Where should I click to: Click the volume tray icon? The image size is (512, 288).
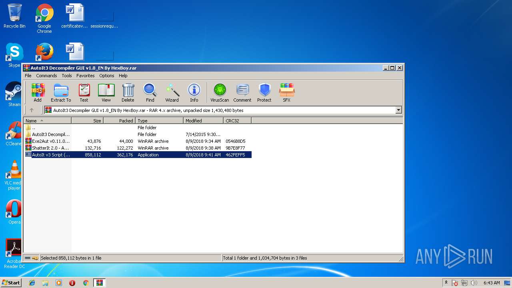pos(474,283)
